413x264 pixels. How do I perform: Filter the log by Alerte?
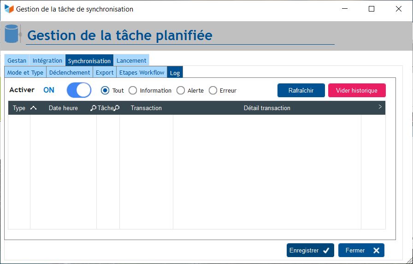pos(181,91)
